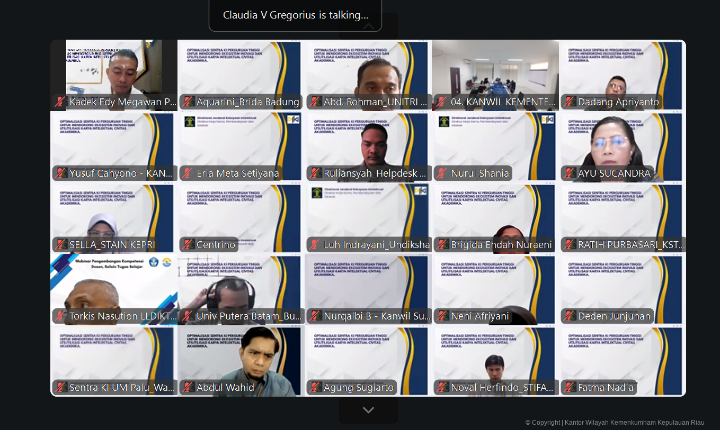Screen dimensions: 720x430
Task: Click muted mic icon next to Centrino
Action: (188, 245)
